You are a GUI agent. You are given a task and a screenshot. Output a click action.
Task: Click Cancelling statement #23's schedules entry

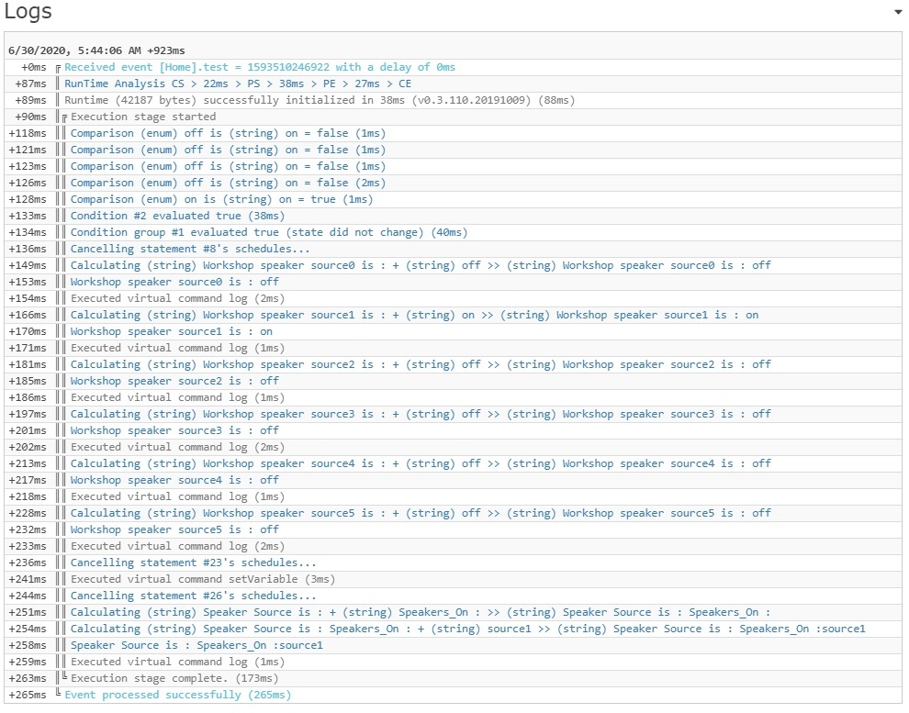193,563
